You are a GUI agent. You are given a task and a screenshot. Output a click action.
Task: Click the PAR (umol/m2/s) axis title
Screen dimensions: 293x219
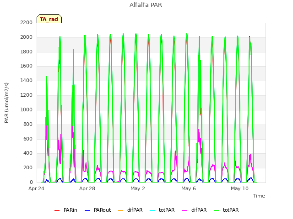6,103
